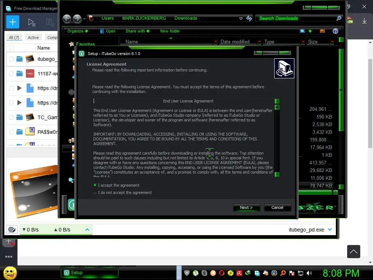Click the taskbar clock showing 8:08 PM
373x280 pixels.
(341, 273)
